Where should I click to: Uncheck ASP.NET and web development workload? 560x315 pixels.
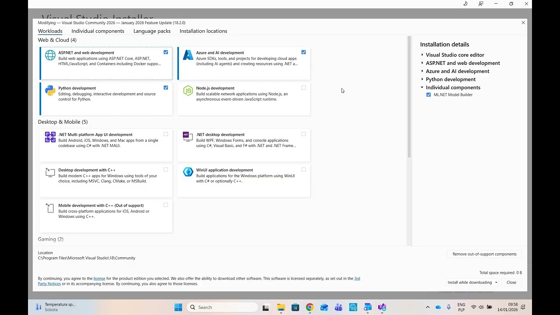click(x=166, y=52)
